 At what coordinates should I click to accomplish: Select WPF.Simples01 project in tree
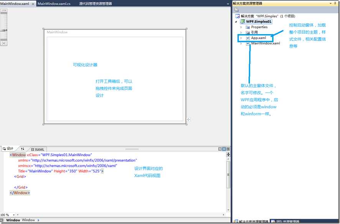point(259,22)
